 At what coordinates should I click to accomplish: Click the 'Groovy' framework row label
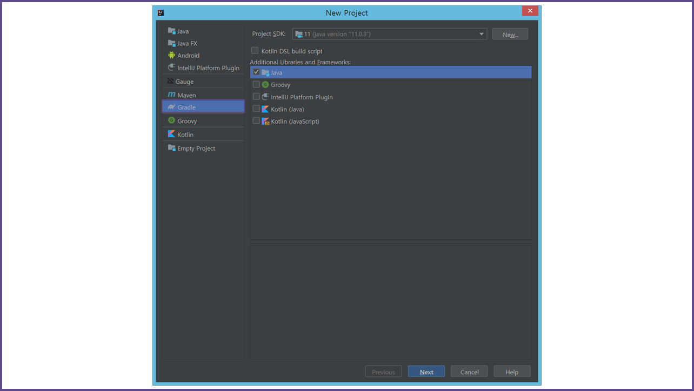click(281, 85)
